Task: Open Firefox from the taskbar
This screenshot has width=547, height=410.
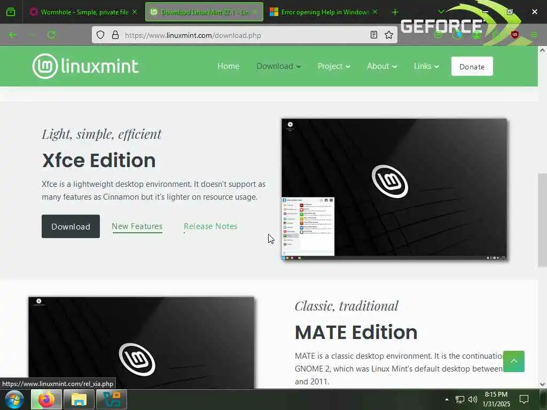Action: tap(46, 399)
